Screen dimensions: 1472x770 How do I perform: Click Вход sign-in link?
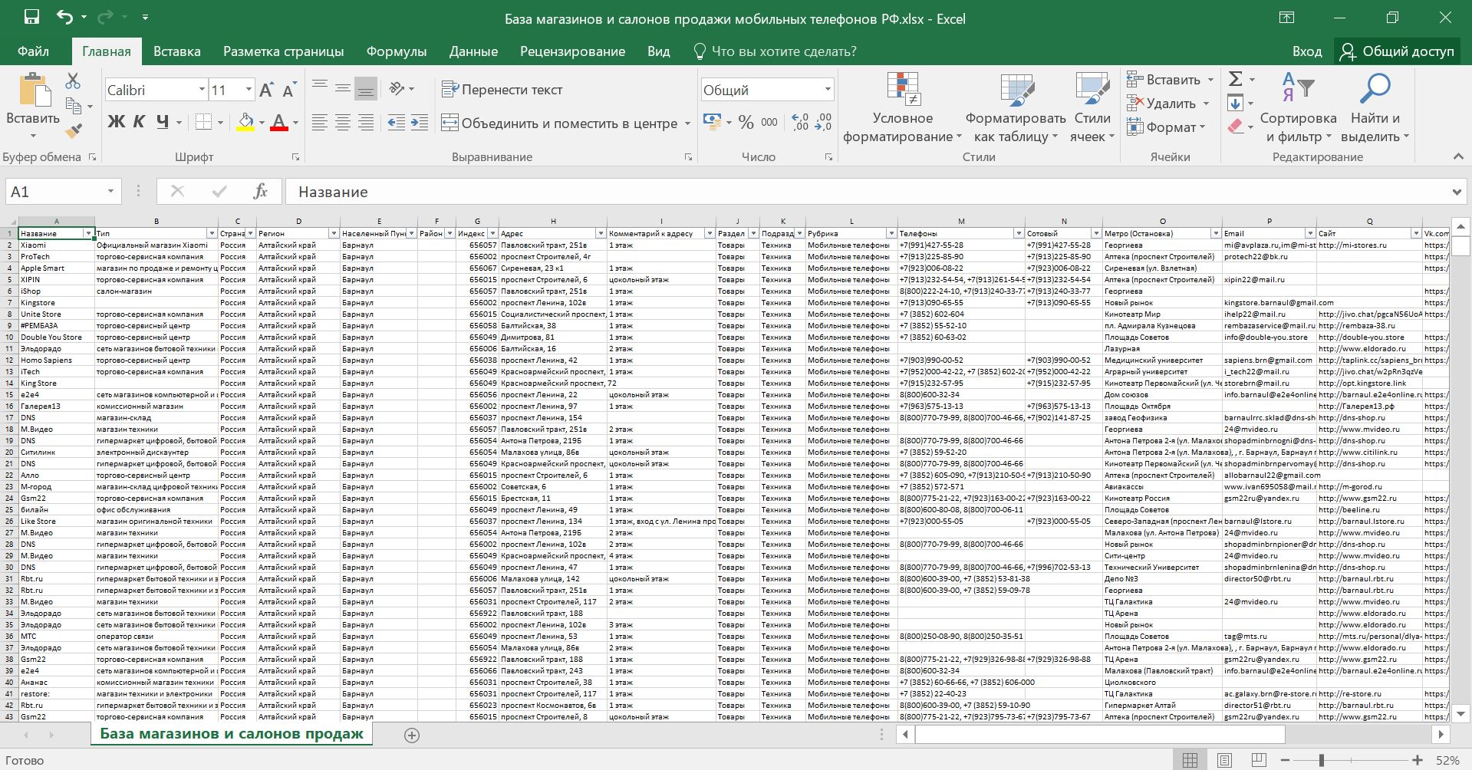pos(1306,51)
